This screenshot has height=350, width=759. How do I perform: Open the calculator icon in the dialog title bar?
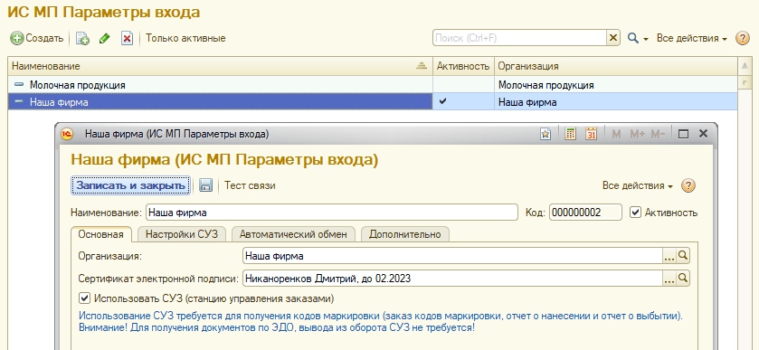pos(570,134)
